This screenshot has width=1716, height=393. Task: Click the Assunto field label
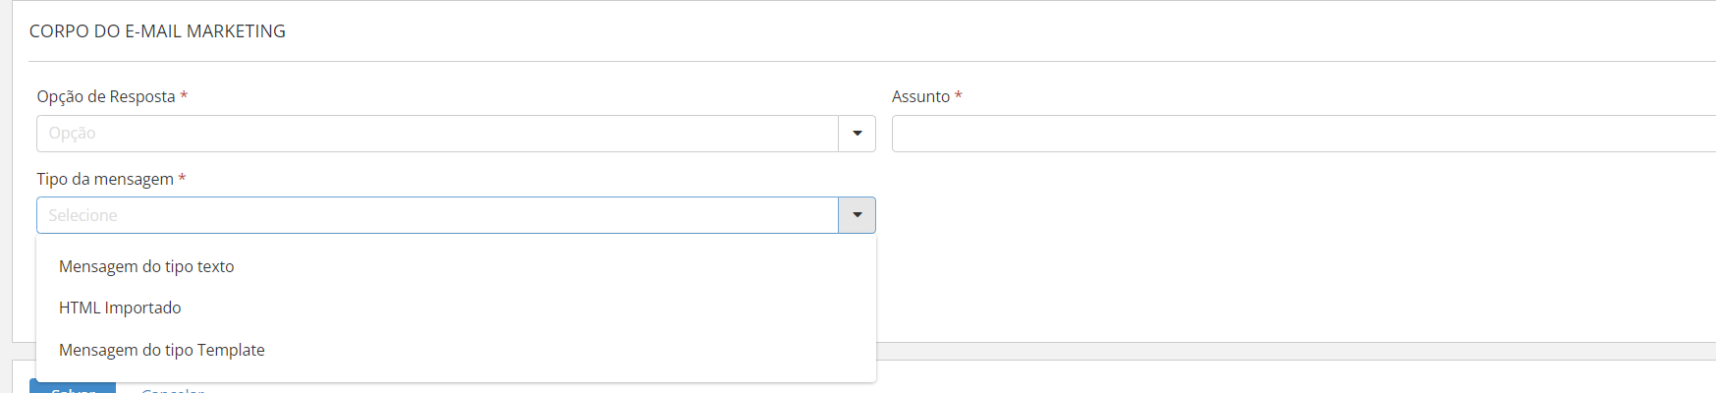pyautogui.click(x=920, y=96)
